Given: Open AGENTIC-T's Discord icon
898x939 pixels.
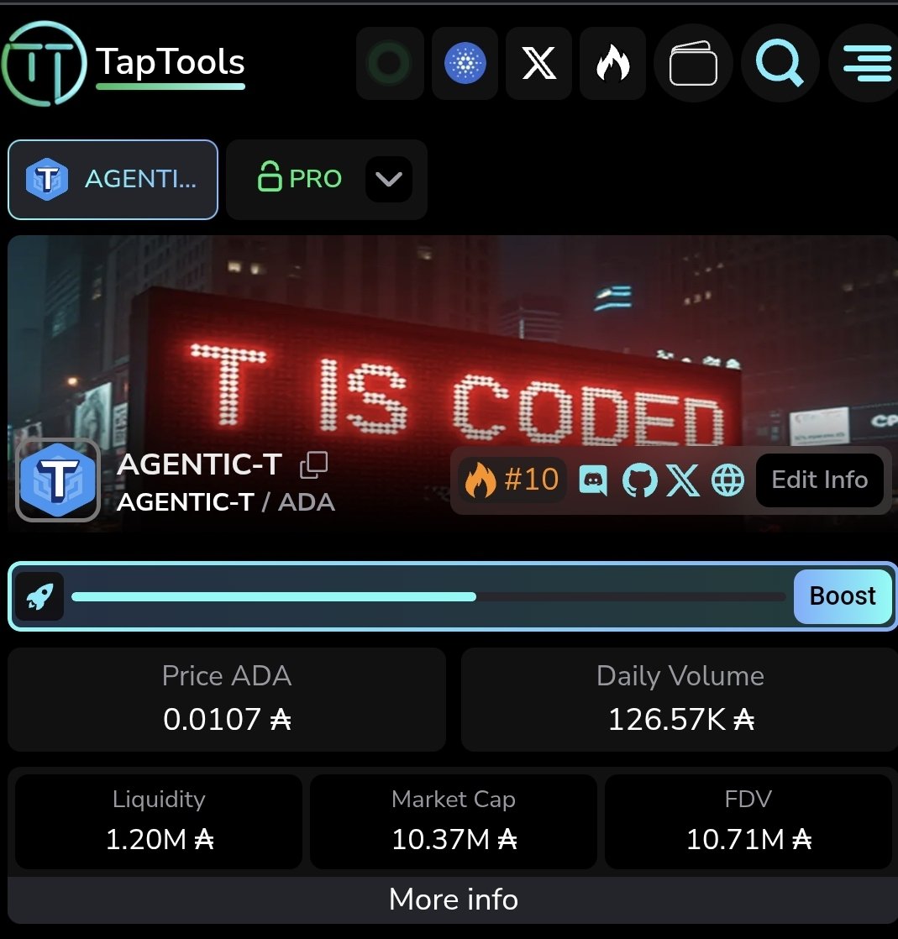Looking at the screenshot, I should point(594,480).
